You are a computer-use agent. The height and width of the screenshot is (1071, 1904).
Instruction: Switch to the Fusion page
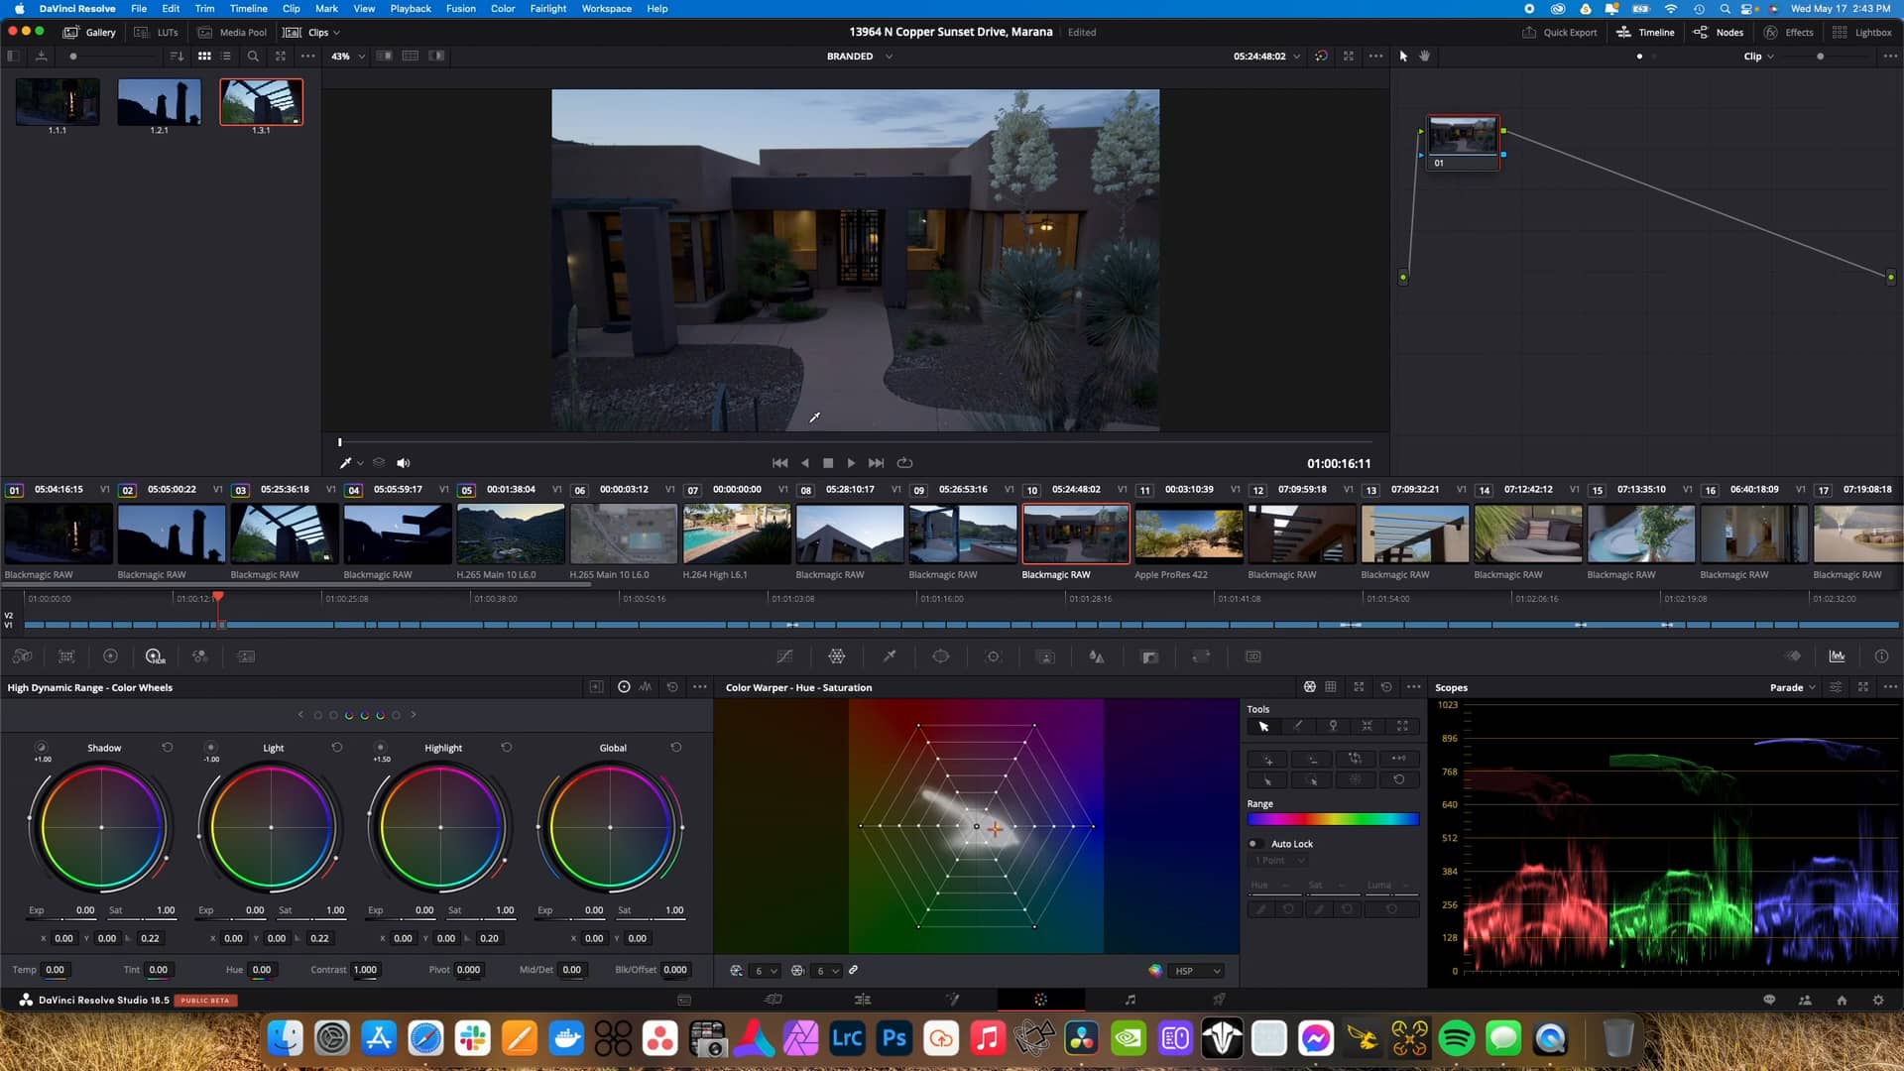[952, 1000]
